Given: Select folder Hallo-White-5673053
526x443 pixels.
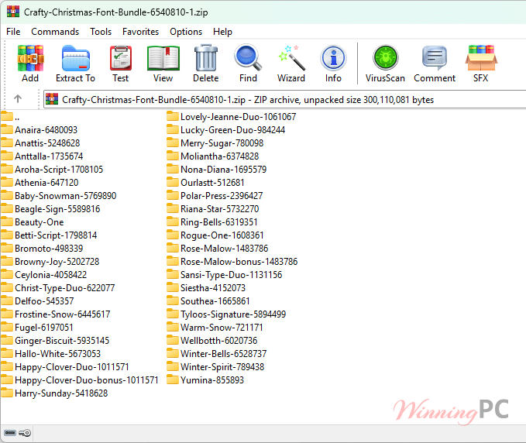Looking at the screenshot, I should click(x=51, y=354).
